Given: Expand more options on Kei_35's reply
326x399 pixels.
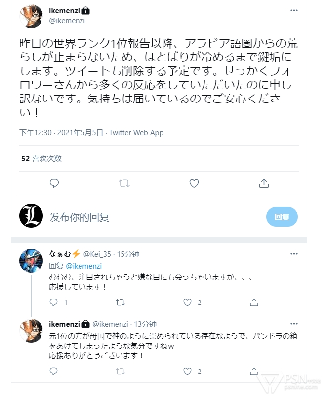Looking at the screenshot, I should 294,254.
